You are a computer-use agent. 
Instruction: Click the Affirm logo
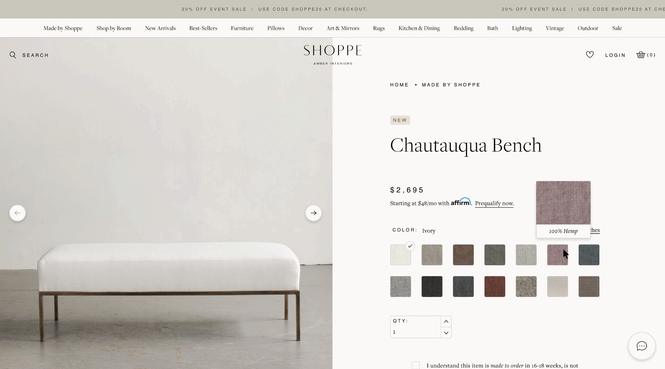click(461, 202)
